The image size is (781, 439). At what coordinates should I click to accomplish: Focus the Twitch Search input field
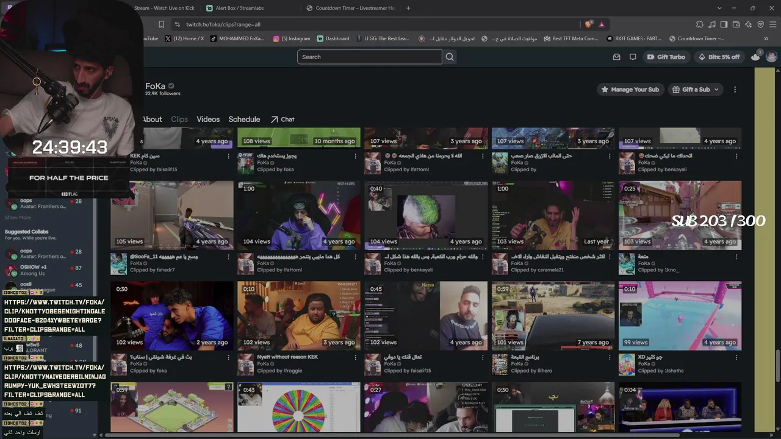(x=369, y=57)
